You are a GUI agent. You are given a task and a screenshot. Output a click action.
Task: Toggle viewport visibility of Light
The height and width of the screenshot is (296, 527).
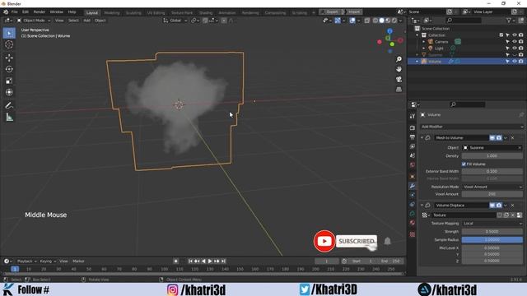click(514, 49)
